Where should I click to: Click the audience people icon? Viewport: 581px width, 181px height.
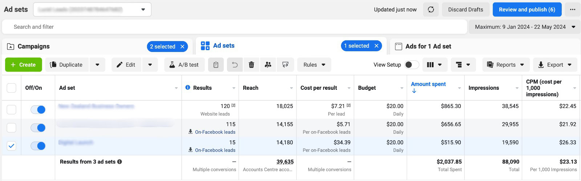tap(268, 65)
